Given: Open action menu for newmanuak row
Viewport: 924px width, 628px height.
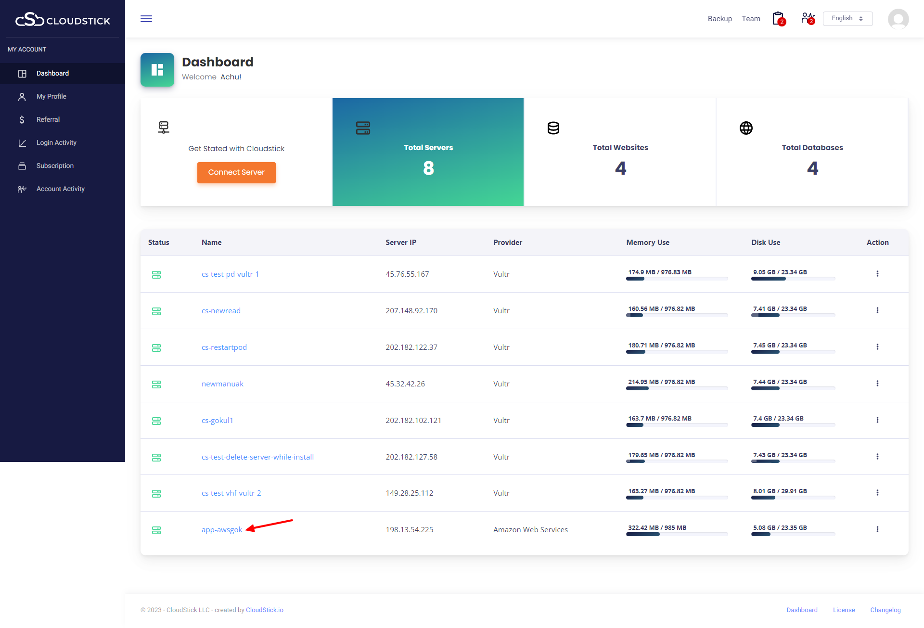Looking at the screenshot, I should tap(877, 384).
